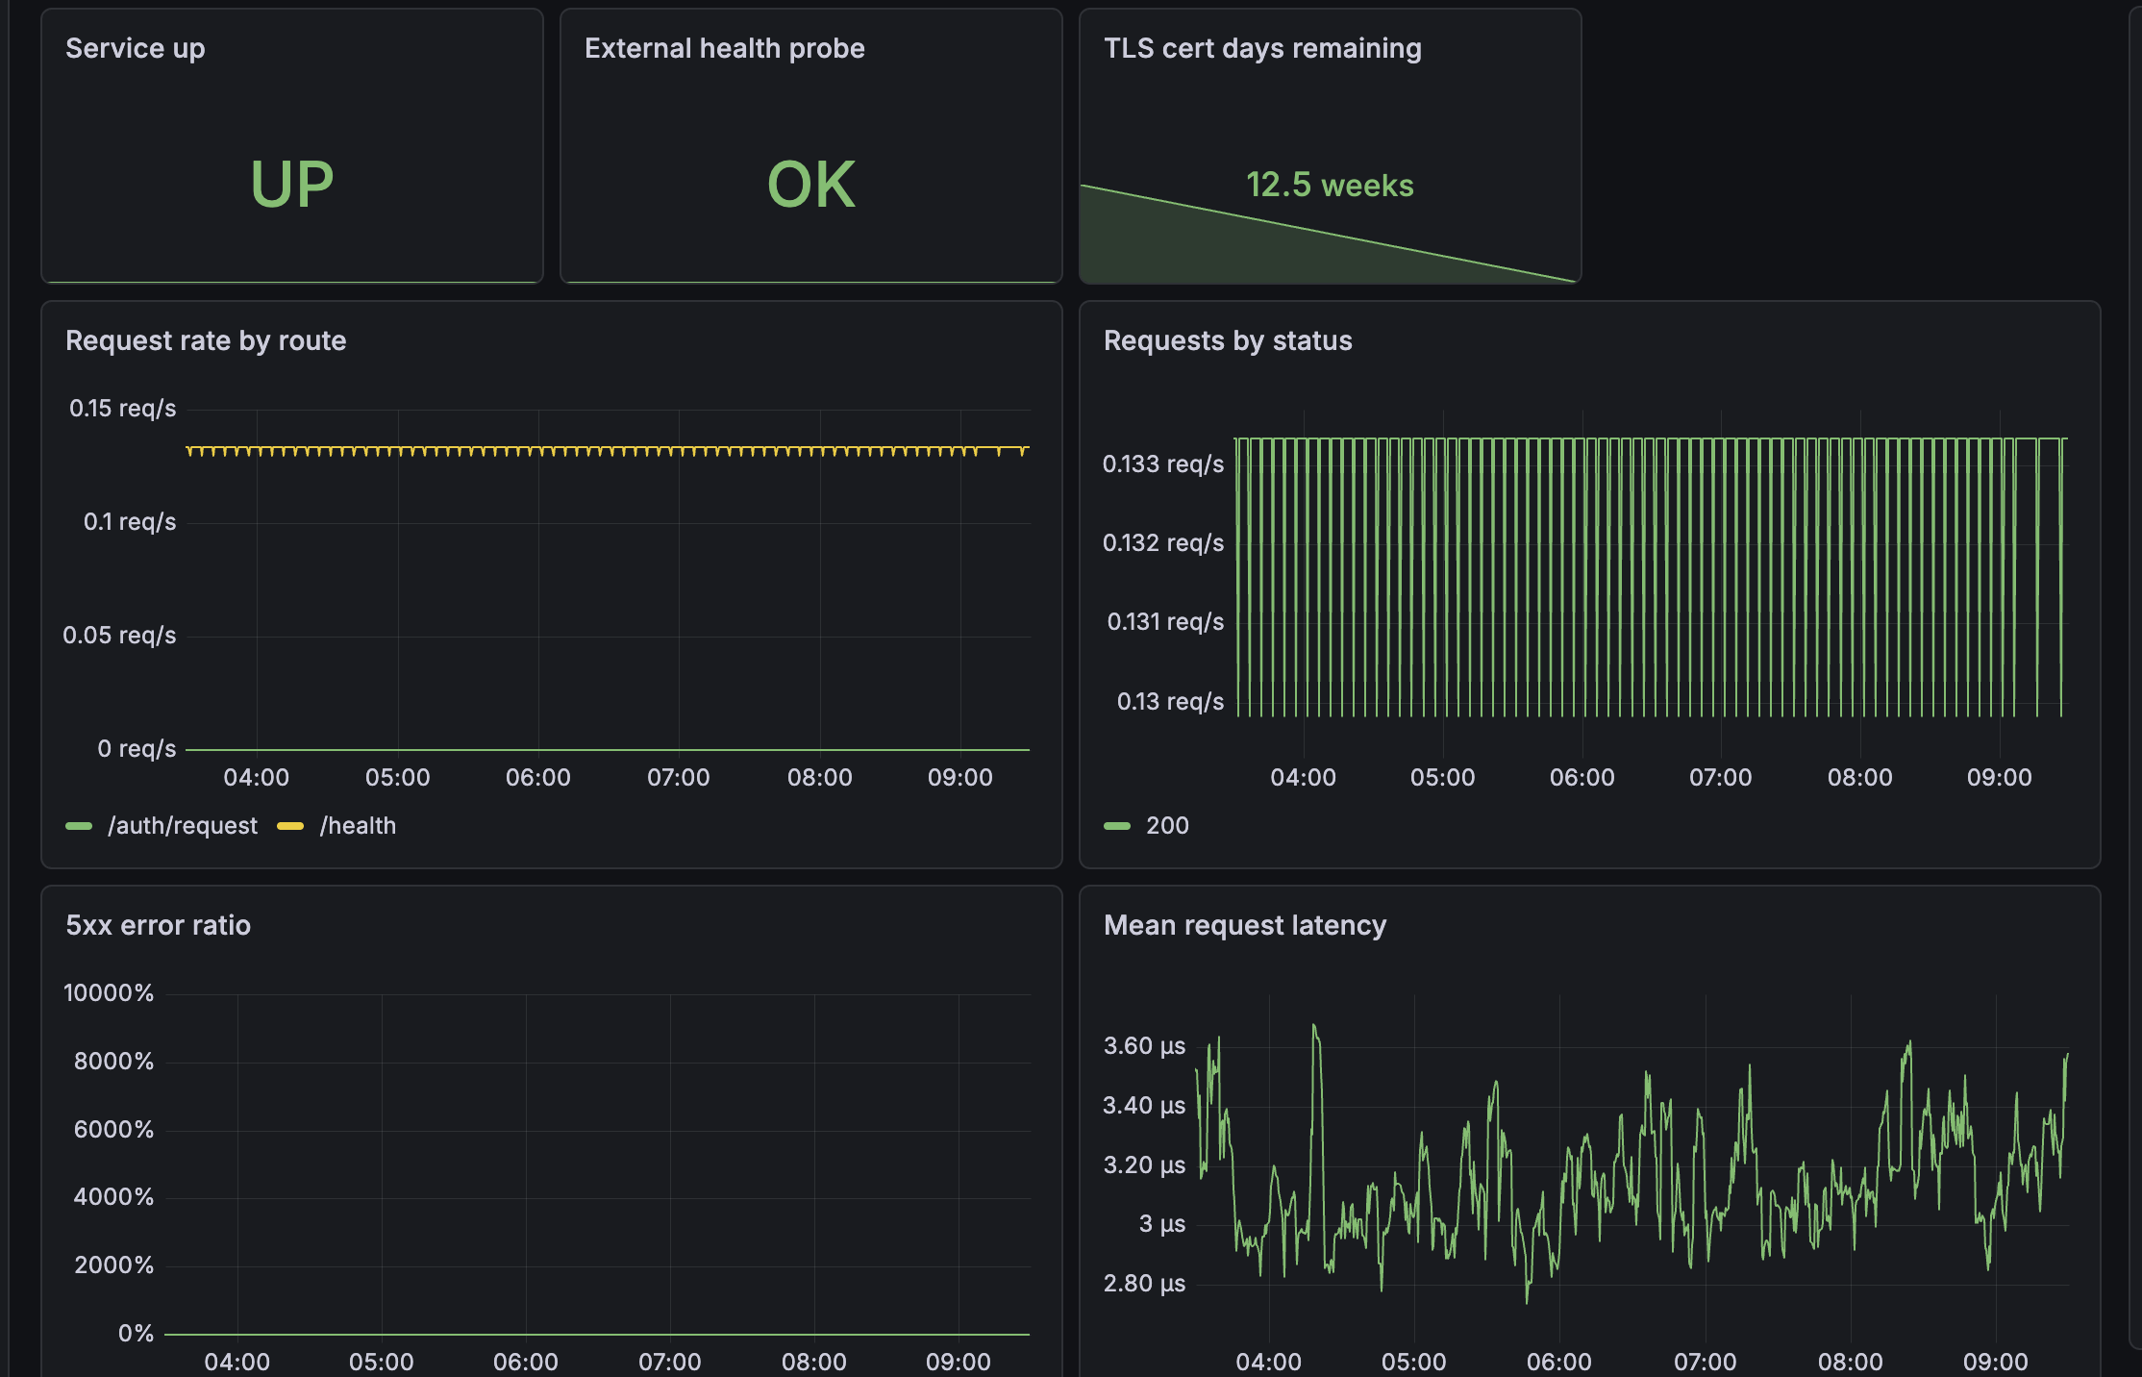Viewport: 2142px width, 1377px height.
Task: Toggle the 200 status legend series
Action: 1167,825
